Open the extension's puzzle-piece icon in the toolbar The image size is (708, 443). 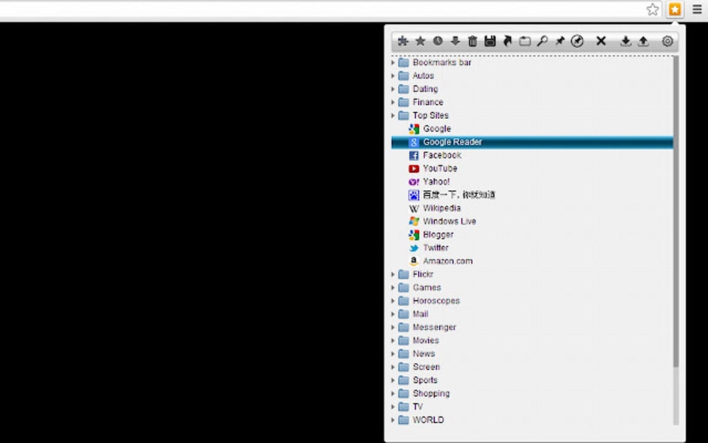[403, 41]
